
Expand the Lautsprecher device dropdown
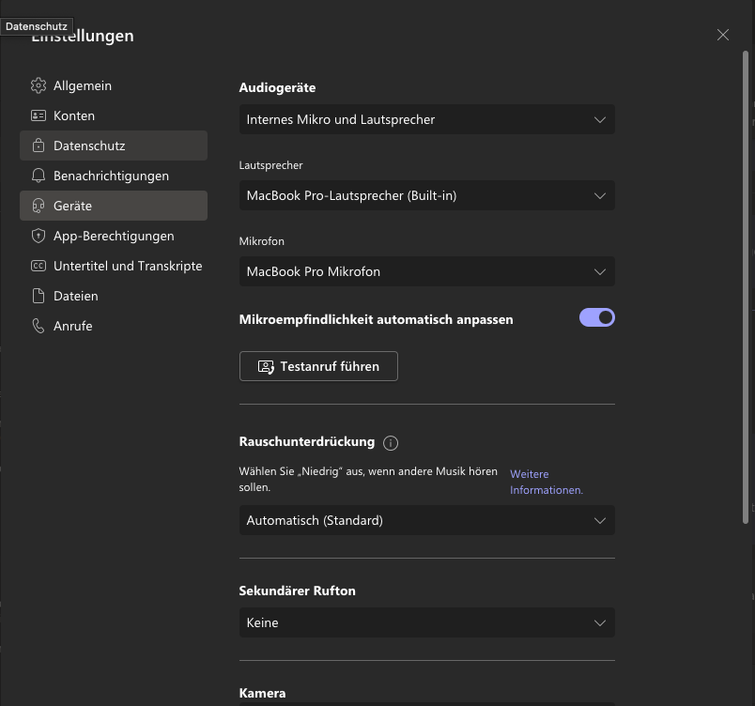click(x=427, y=195)
